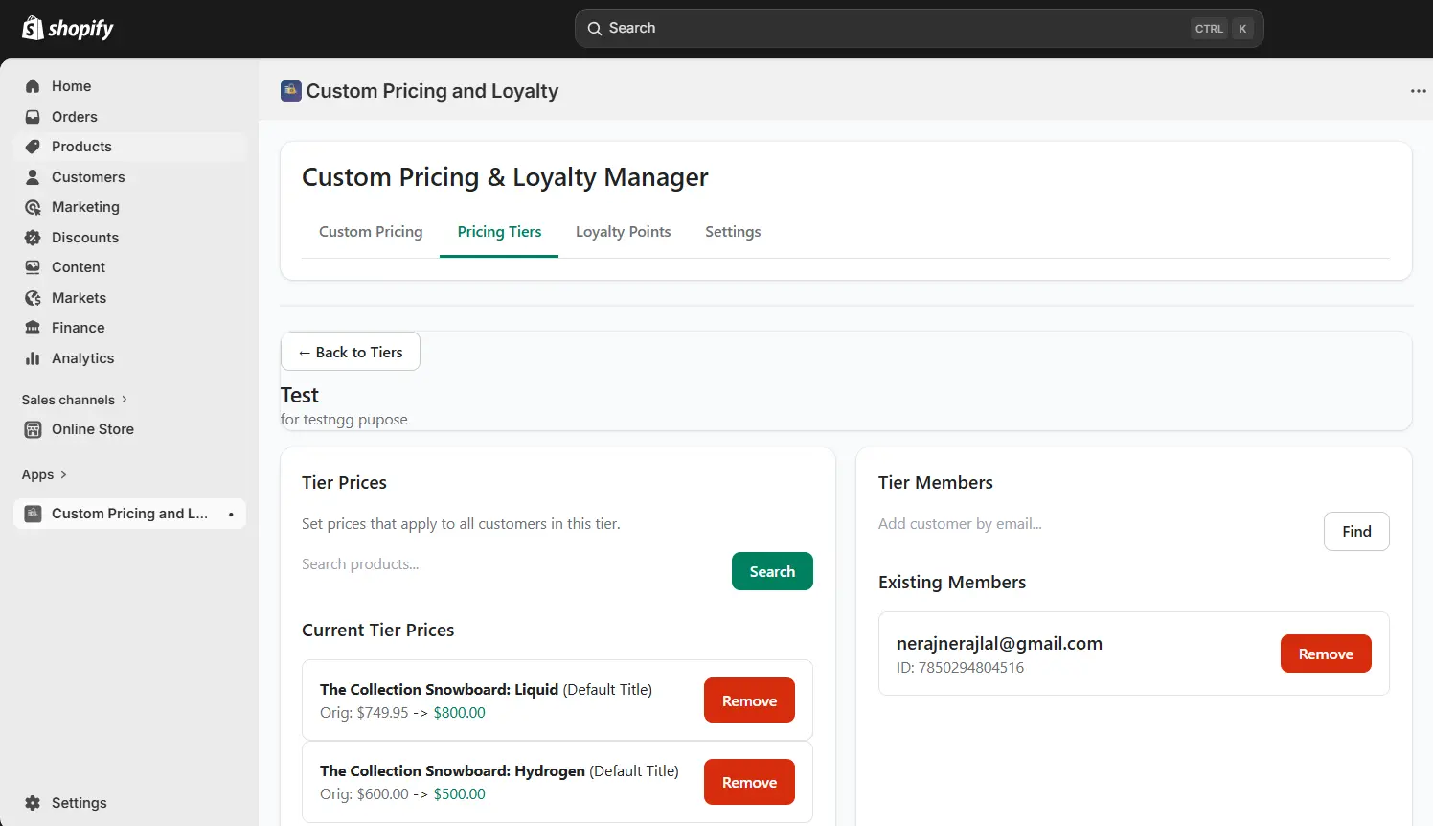Open the Home sidebar icon

(34, 86)
